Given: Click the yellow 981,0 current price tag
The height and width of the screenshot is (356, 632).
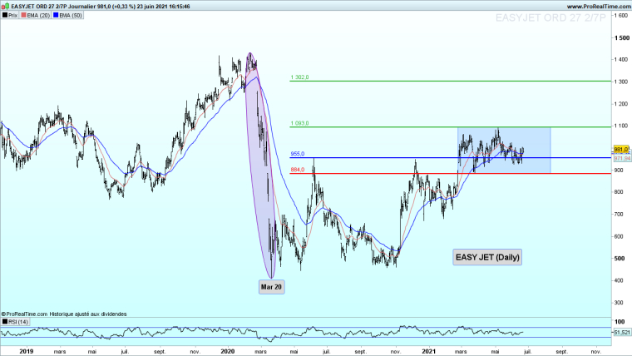Looking at the screenshot, I should coord(621,150).
